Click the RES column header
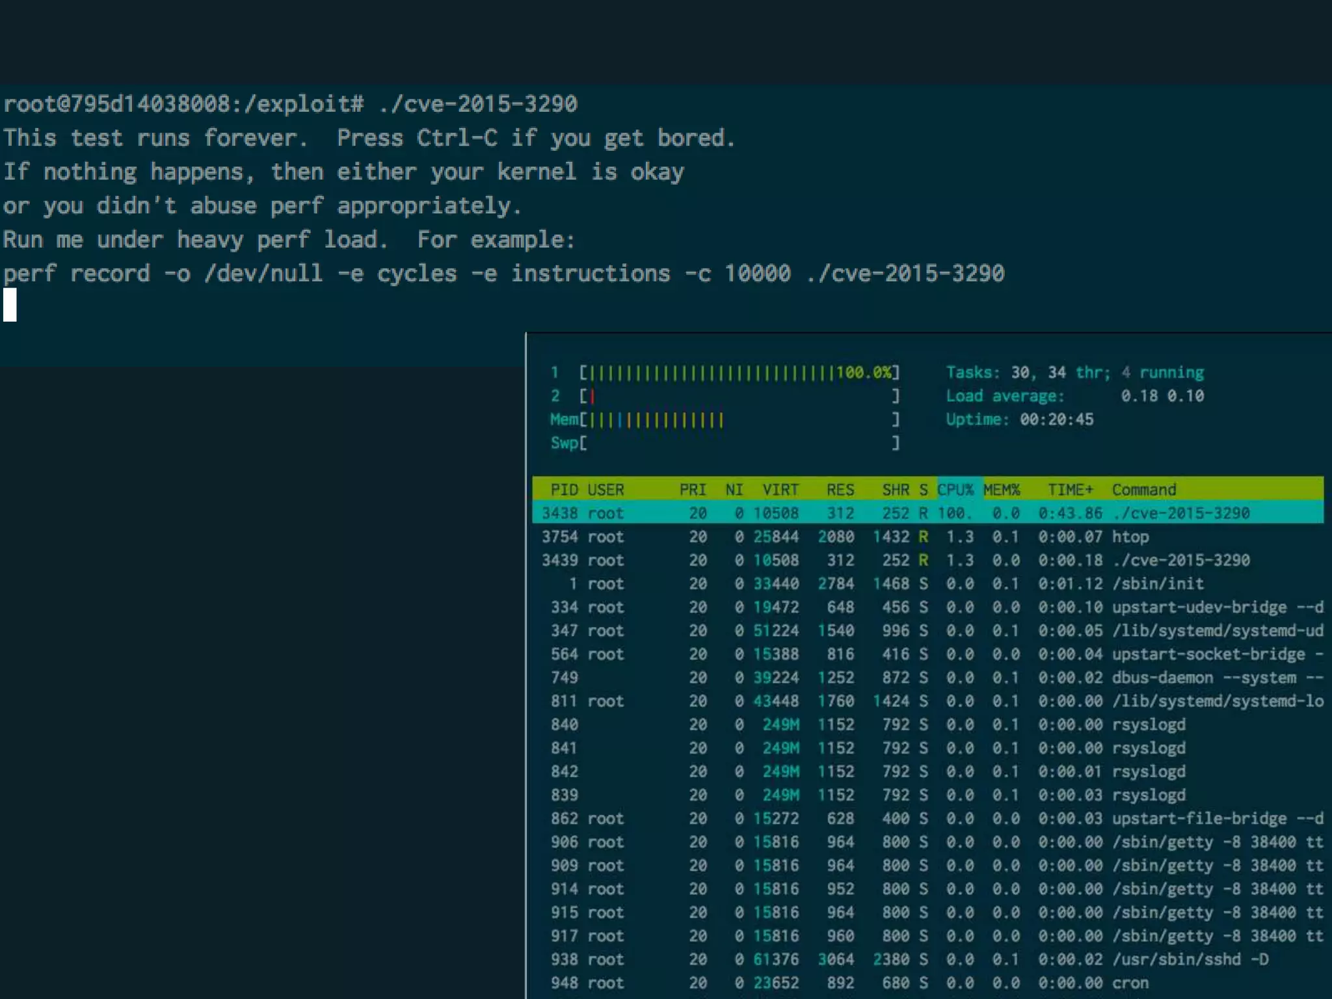Image resolution: width=1332 pixels, height=999 pixels. [x=840, y=489]
